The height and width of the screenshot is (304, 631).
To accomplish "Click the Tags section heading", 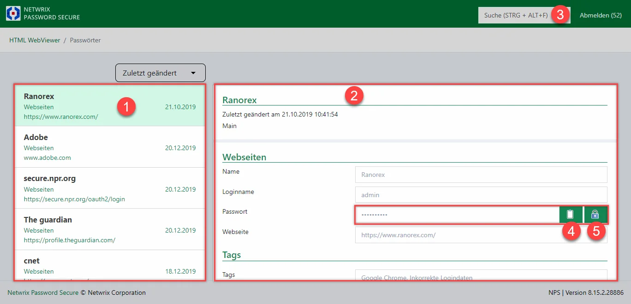I will click(232, 255).
